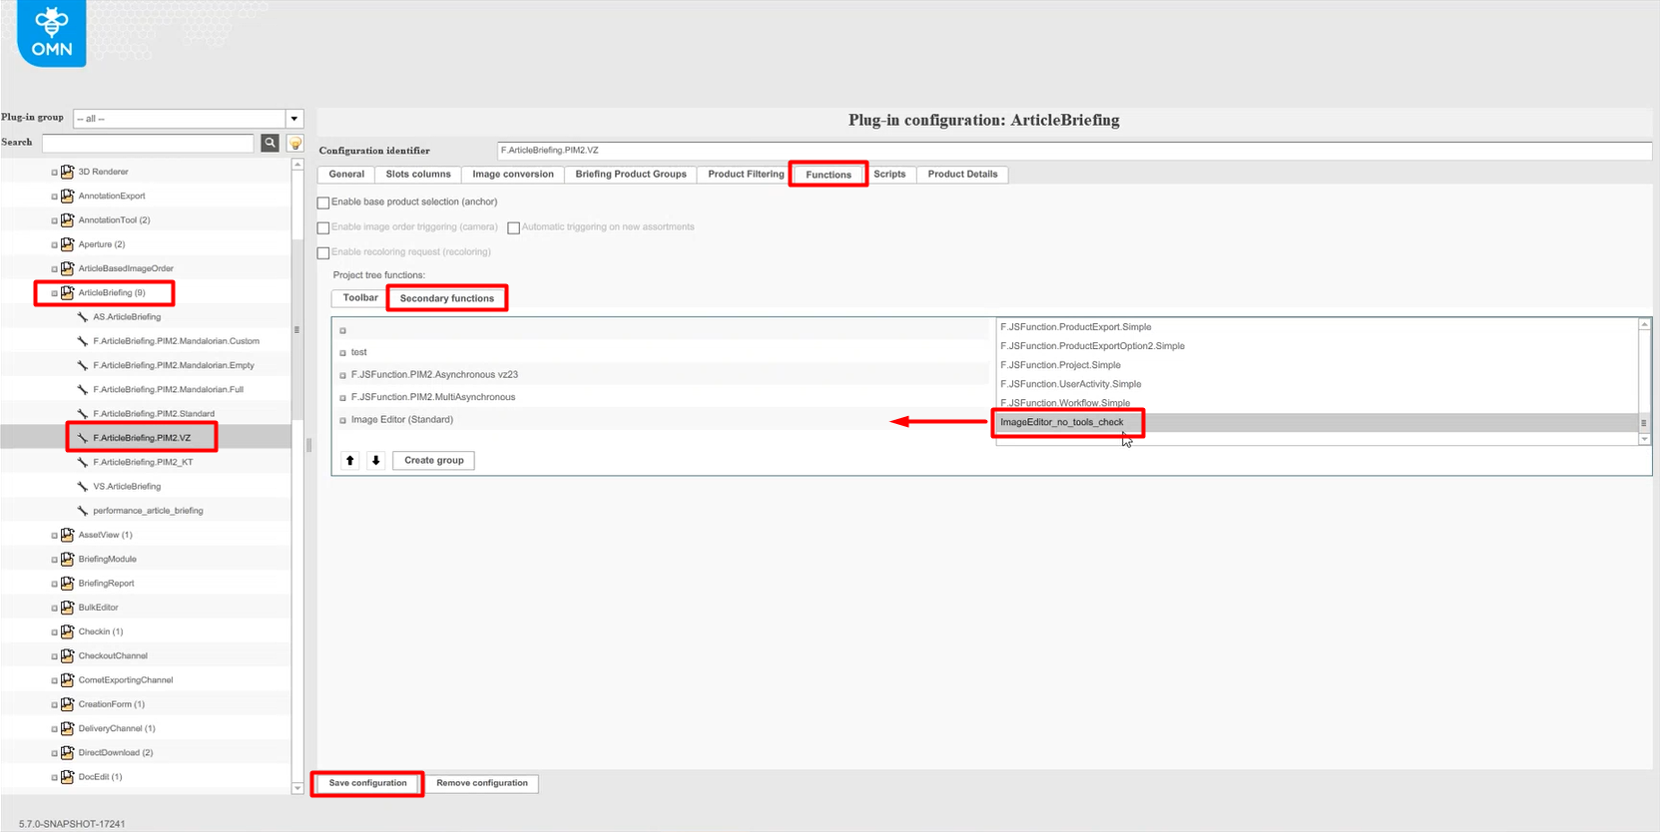The image size is (1660, 832).
Task: Click the Checkin plug-in icon
Action: (x=68, y=631)
